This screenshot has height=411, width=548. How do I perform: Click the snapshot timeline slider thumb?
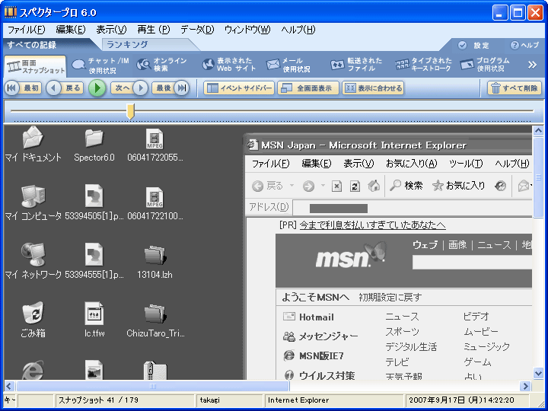[130, 111]
